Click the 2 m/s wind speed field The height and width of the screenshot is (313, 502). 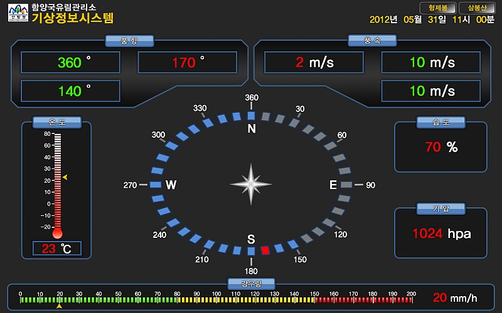pyautogui.click(x=314, y=63)
